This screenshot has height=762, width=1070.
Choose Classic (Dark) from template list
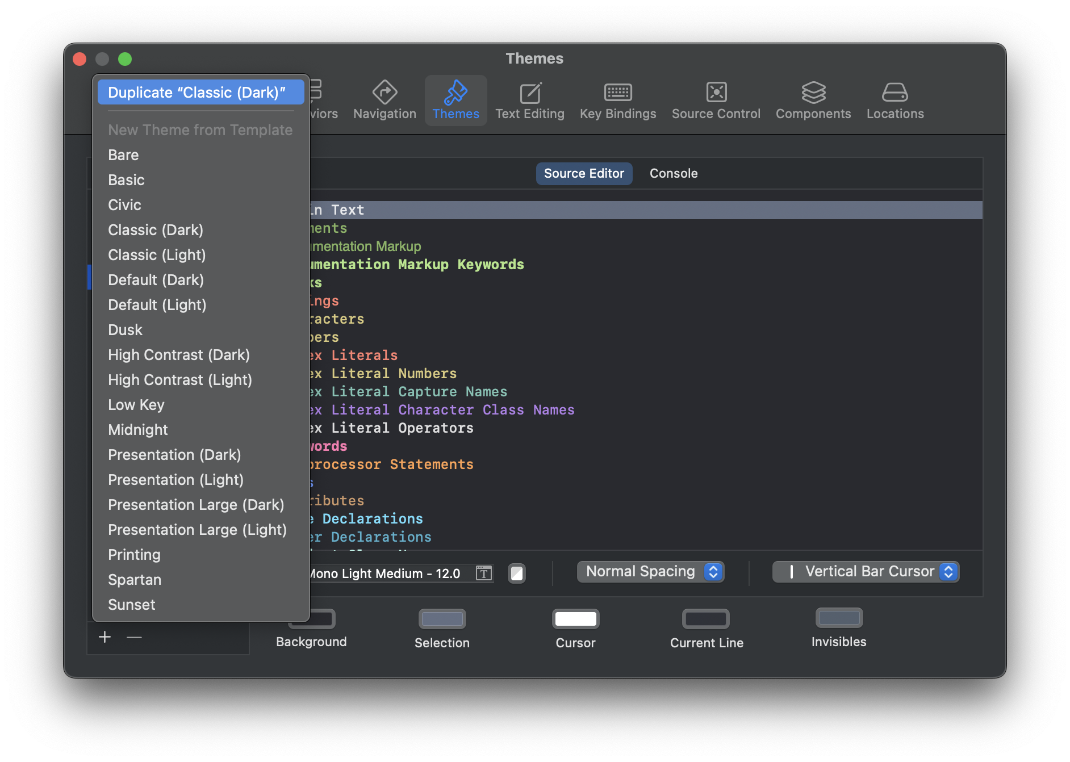(x=201, y=230)
